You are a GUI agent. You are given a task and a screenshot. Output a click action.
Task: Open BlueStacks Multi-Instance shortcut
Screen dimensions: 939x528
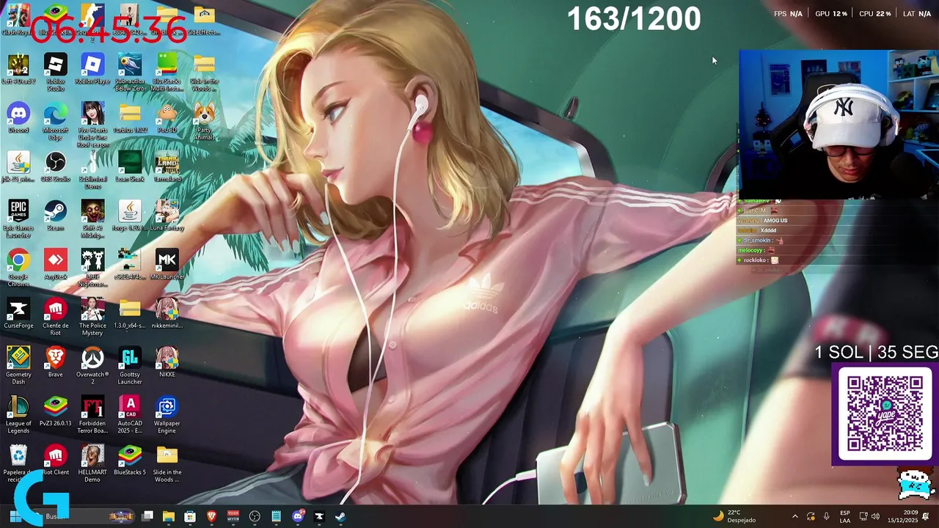click(x=167, y=72)
